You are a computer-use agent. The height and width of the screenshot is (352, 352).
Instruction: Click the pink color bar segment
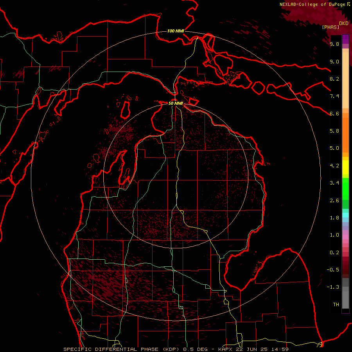pos(345,237)
